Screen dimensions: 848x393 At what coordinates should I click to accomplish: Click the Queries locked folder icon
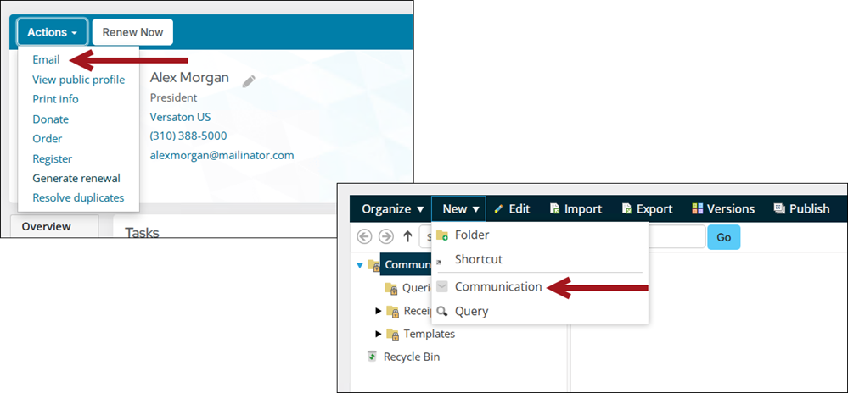coord(391,288)
